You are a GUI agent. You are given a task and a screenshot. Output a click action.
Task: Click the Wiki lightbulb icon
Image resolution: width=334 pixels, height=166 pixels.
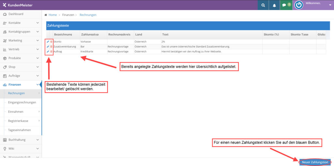[5, 148]
